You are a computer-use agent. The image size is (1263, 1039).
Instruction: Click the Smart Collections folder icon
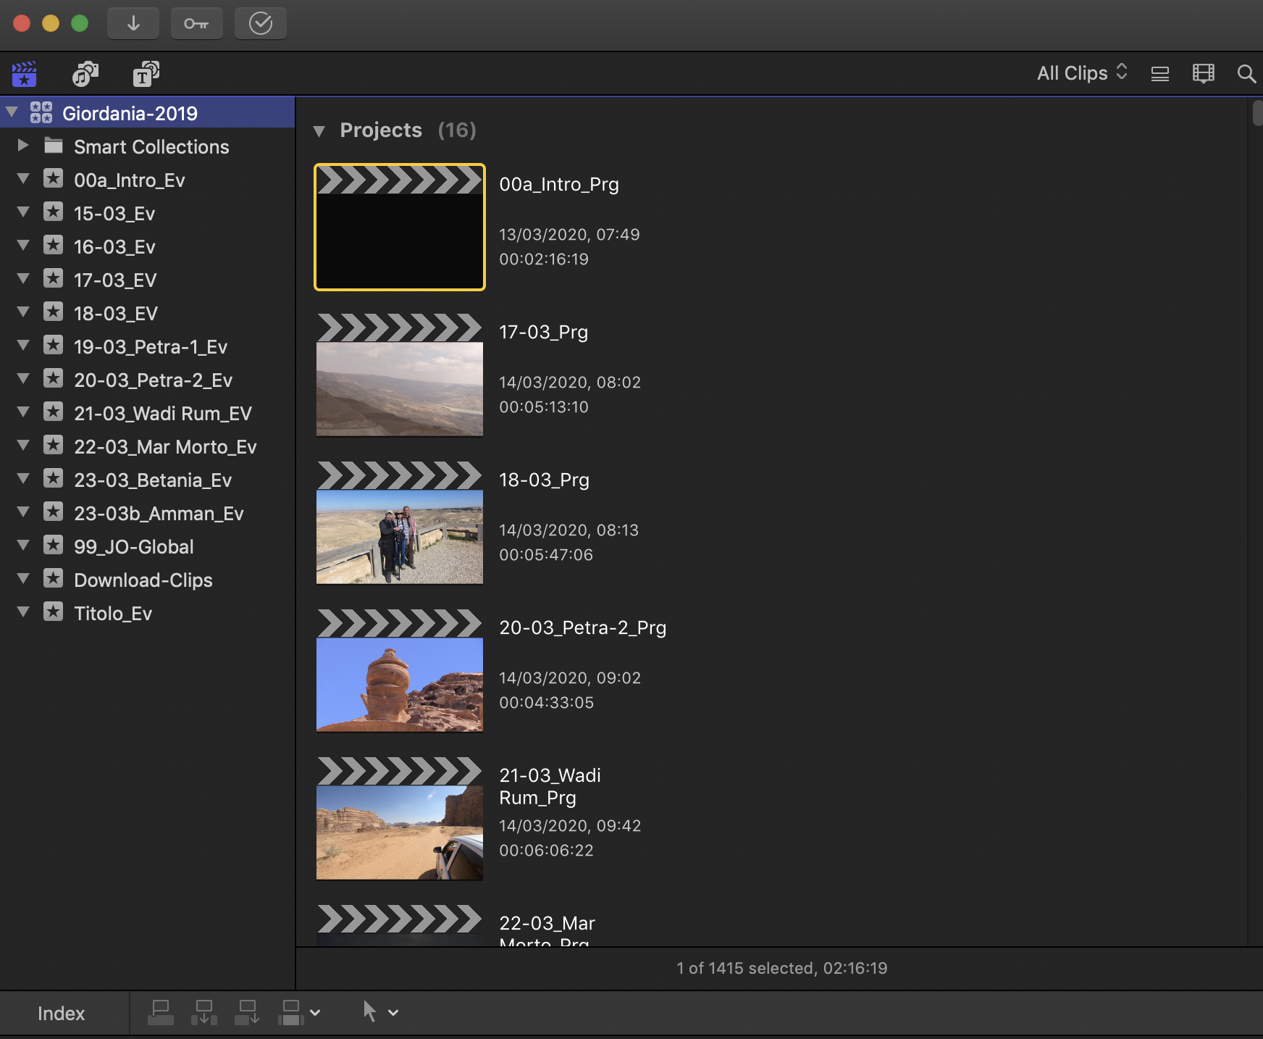(x=53, y=146)
